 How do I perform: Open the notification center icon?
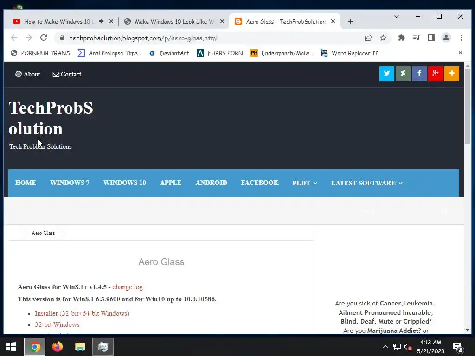(458, 347)
